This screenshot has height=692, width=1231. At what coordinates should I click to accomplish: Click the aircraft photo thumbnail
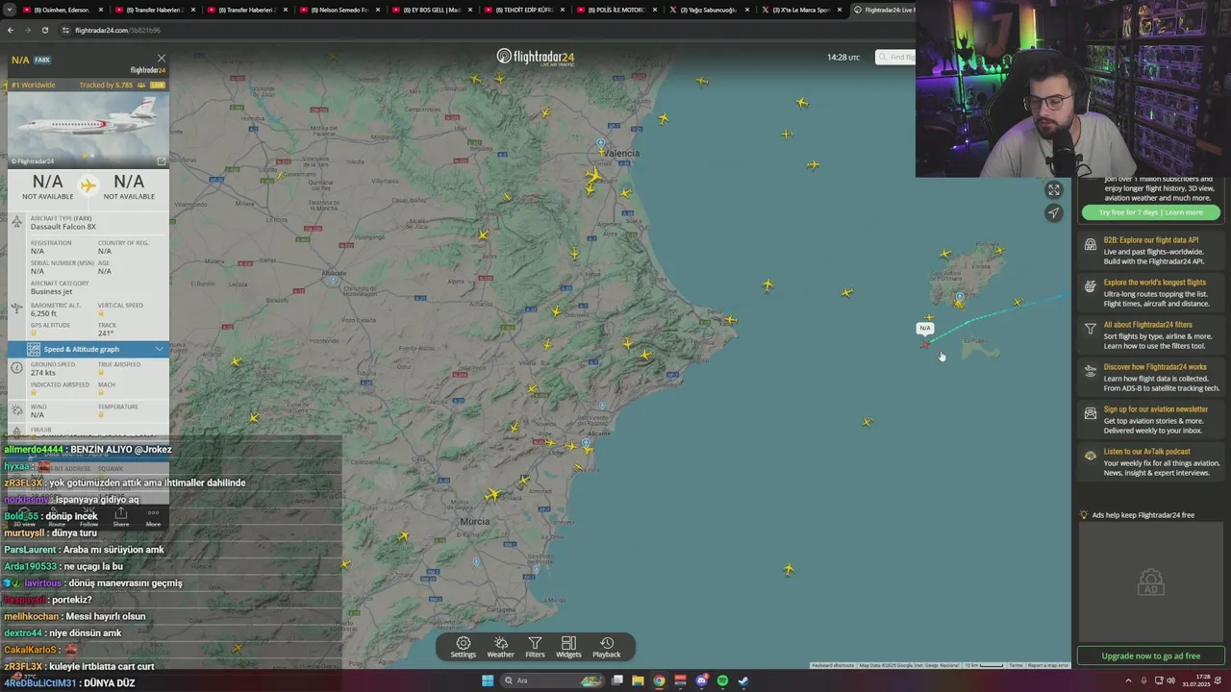(88, 129)
